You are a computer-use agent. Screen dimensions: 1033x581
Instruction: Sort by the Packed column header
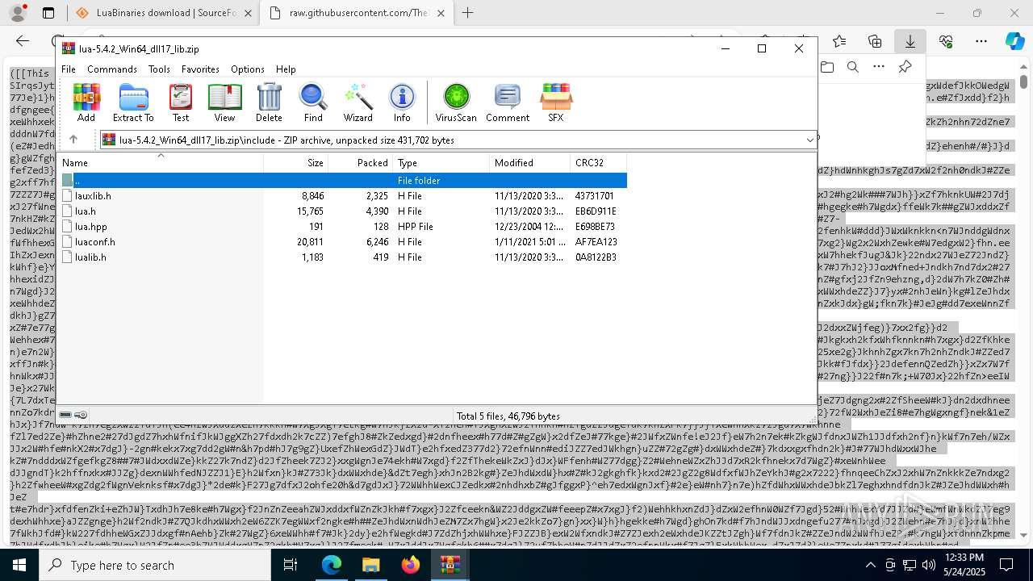point(360,162)
